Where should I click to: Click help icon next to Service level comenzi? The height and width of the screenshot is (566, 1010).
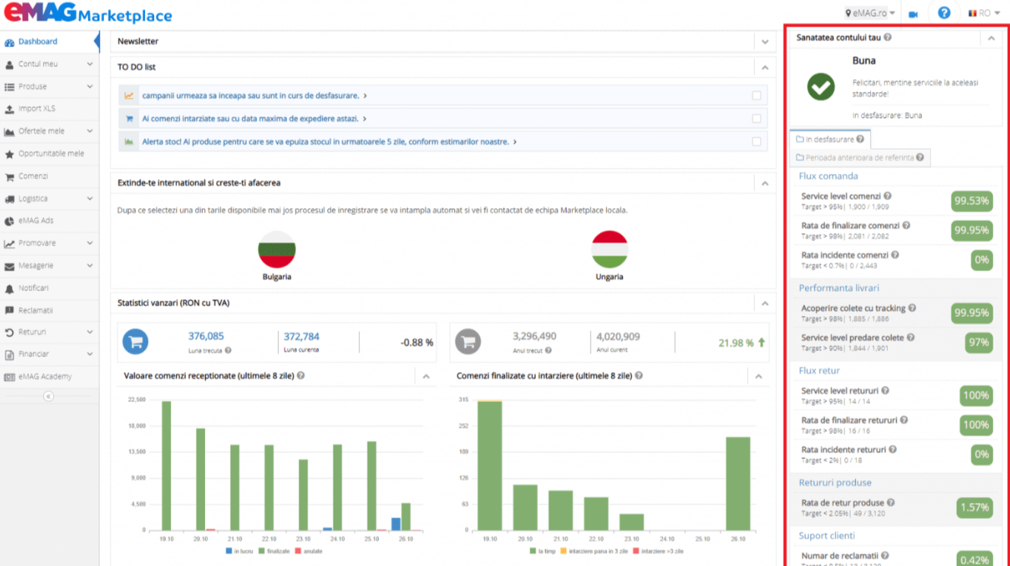pos(887,196)
